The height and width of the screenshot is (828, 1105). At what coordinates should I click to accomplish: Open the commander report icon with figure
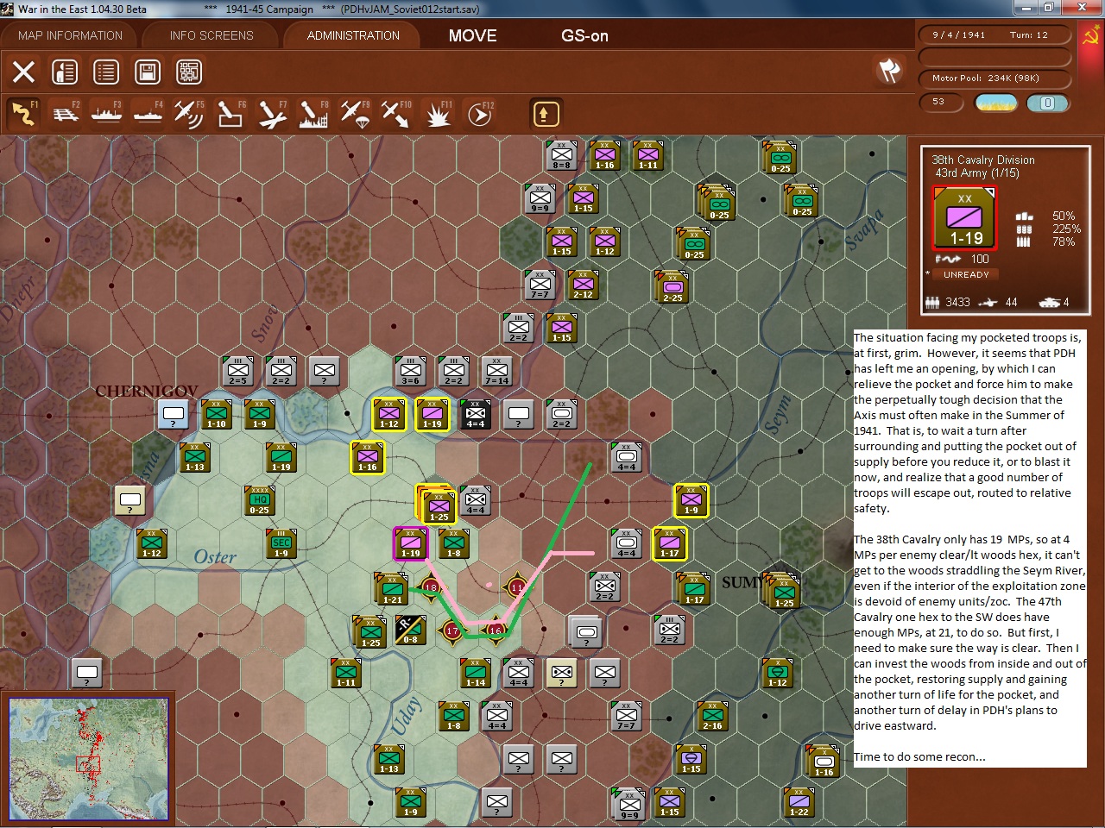(65, 72)
